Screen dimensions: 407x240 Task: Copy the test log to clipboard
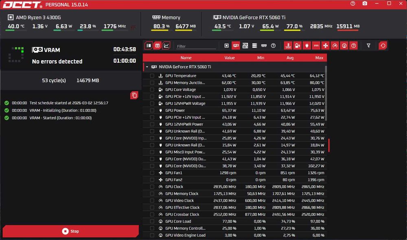coord(134,95)
